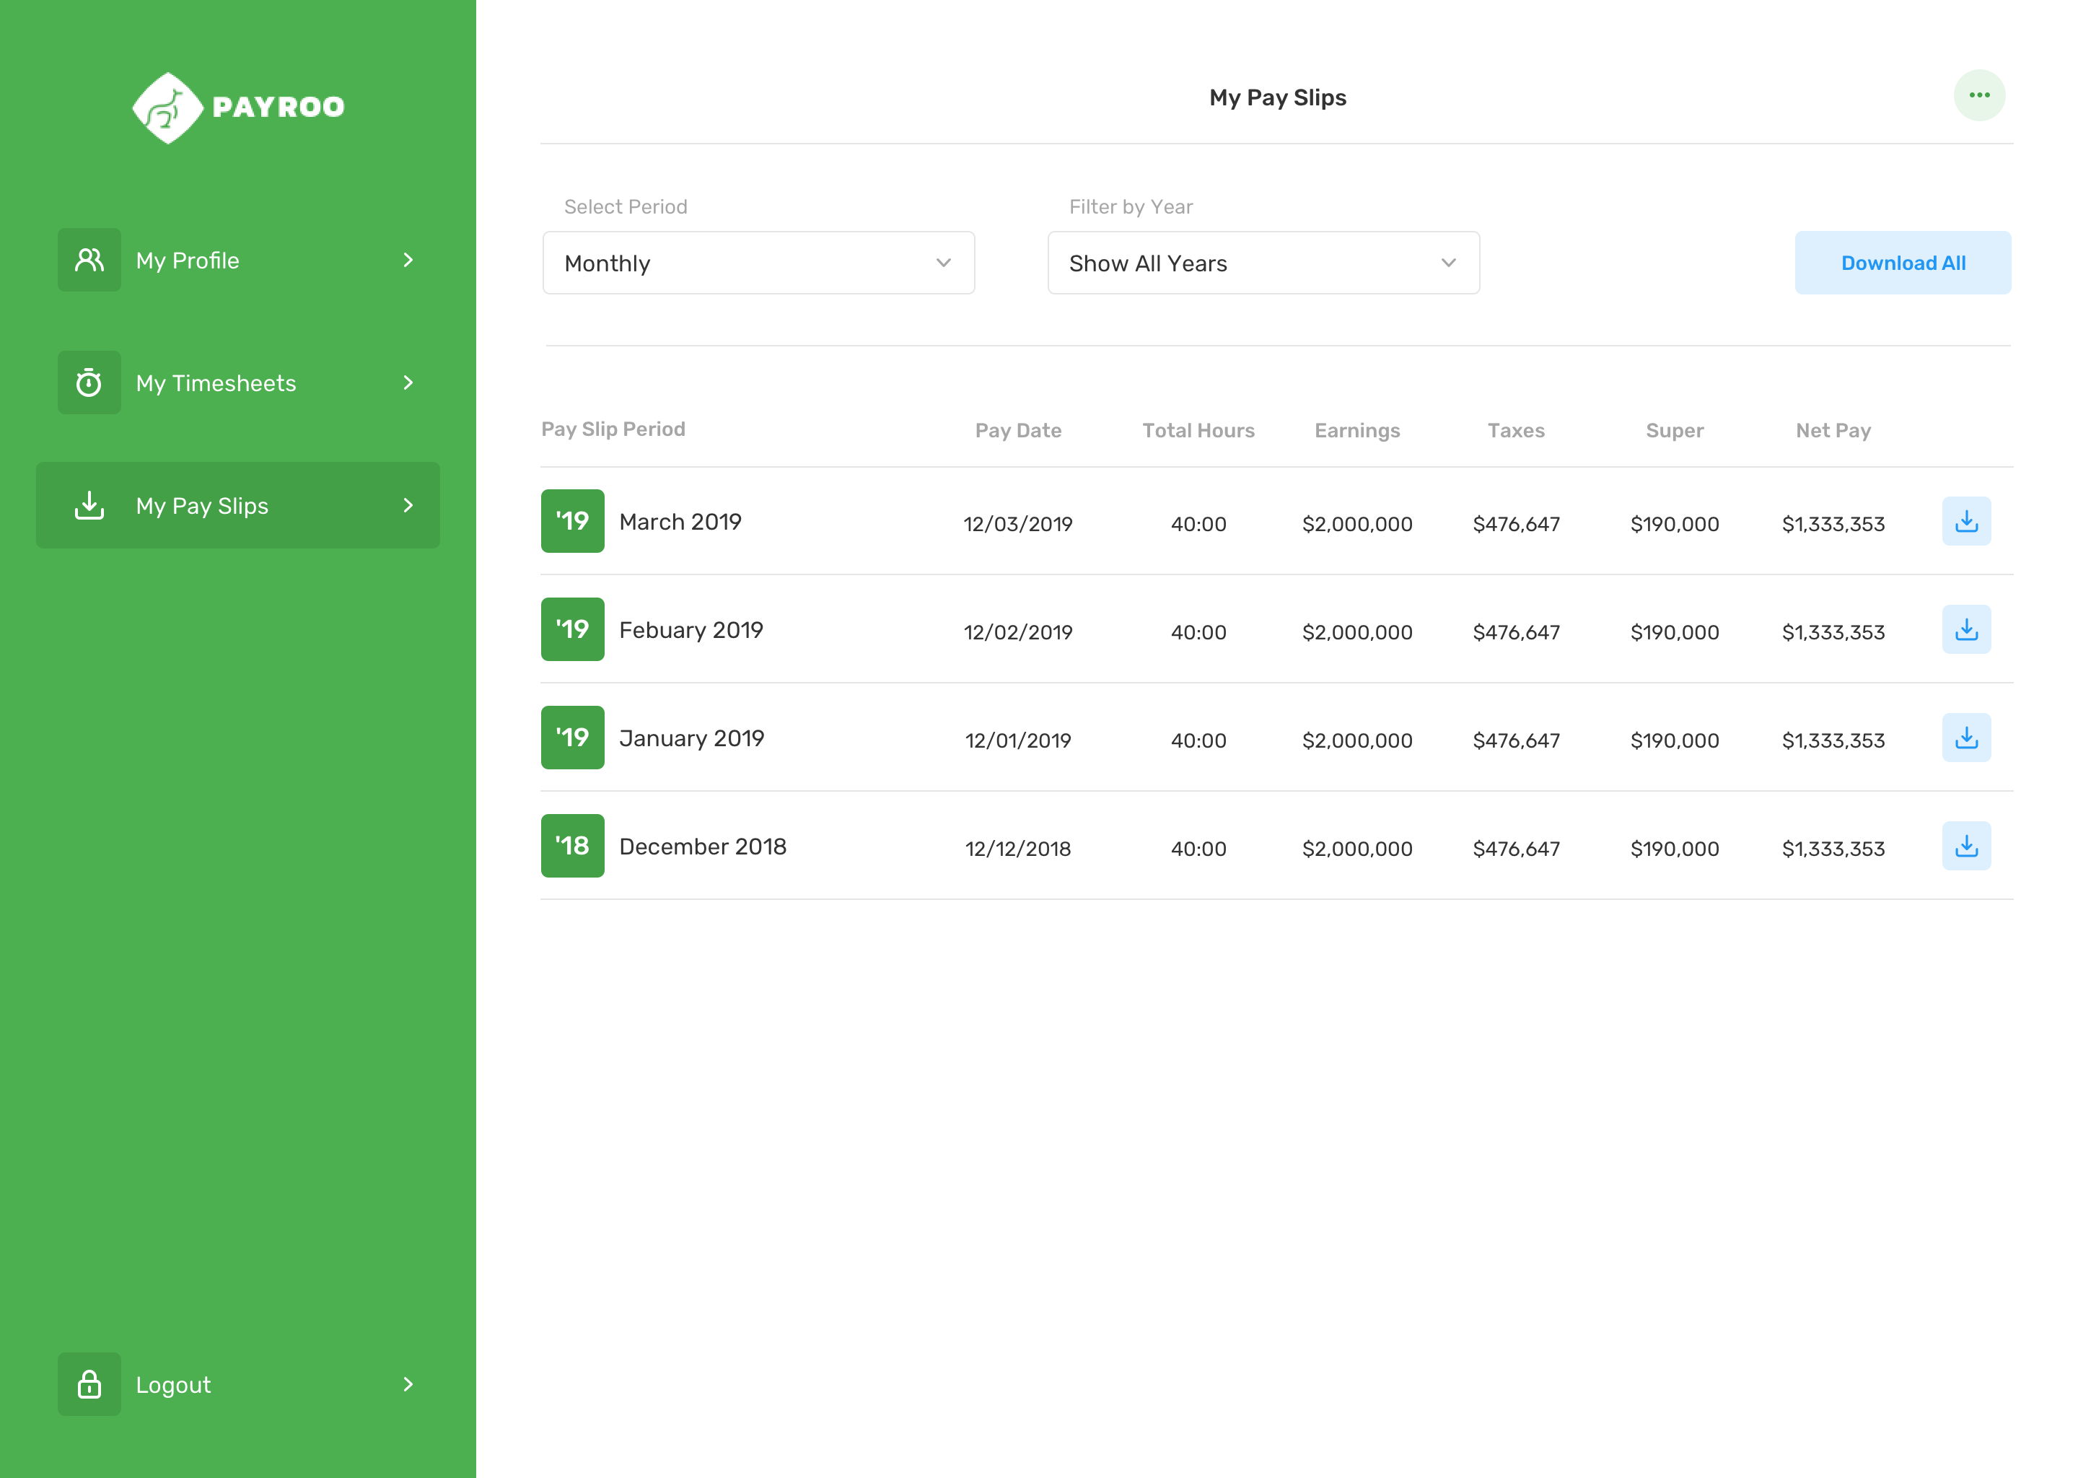
Task: Click the chevron arrow in the Show All Years dropdown
Action: pos(1448,263)
